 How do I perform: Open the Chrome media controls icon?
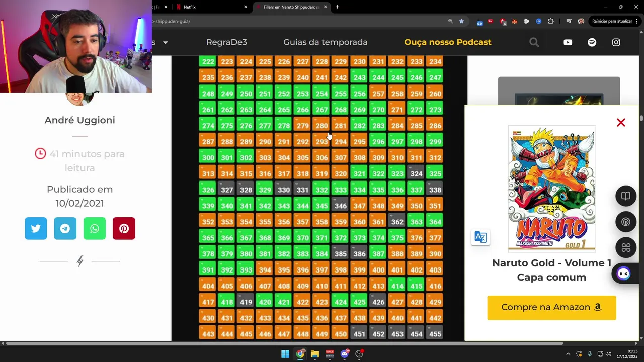click(569, 21)
